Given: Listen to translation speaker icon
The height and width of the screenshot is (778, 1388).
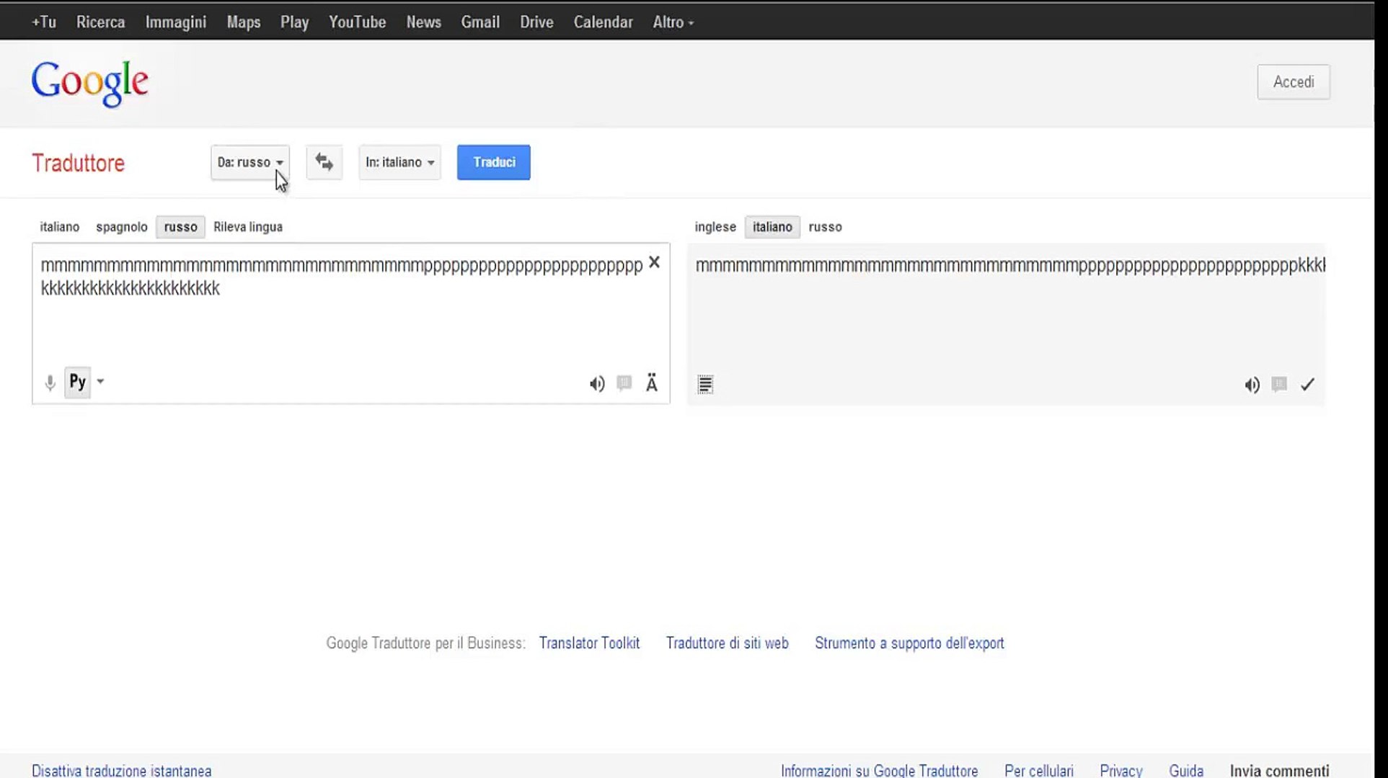Looking at the screenshot, I should pyautogui.click(x=1252, y=385).
